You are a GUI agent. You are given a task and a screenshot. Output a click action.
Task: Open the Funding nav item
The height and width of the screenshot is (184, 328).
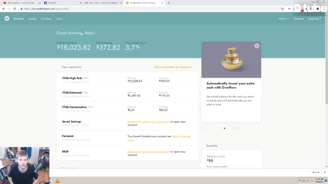46,19
